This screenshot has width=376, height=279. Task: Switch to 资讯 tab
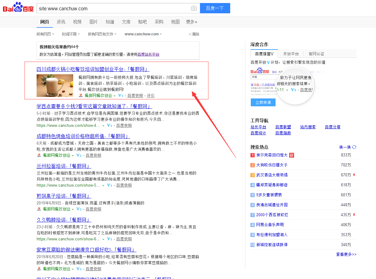61,22
